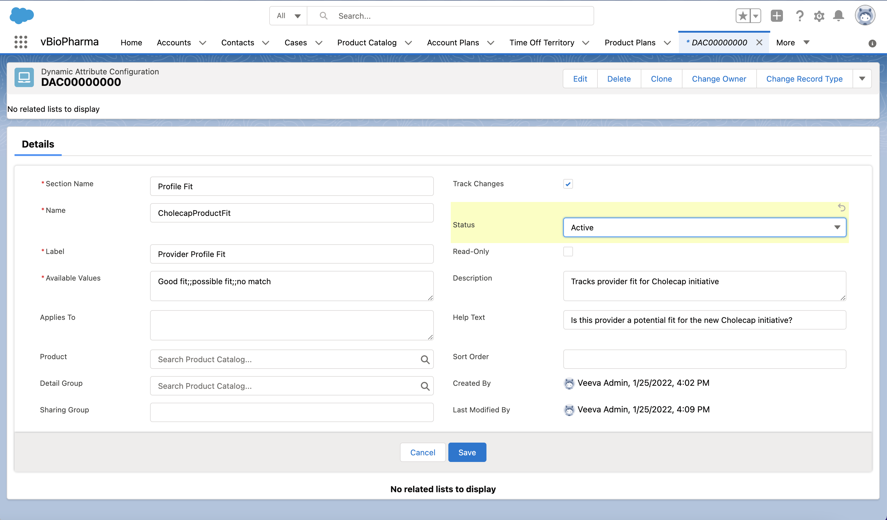Screen dimensions: 887x520
Task: Expand the Status dropdown showing Active
Action: 704,228
